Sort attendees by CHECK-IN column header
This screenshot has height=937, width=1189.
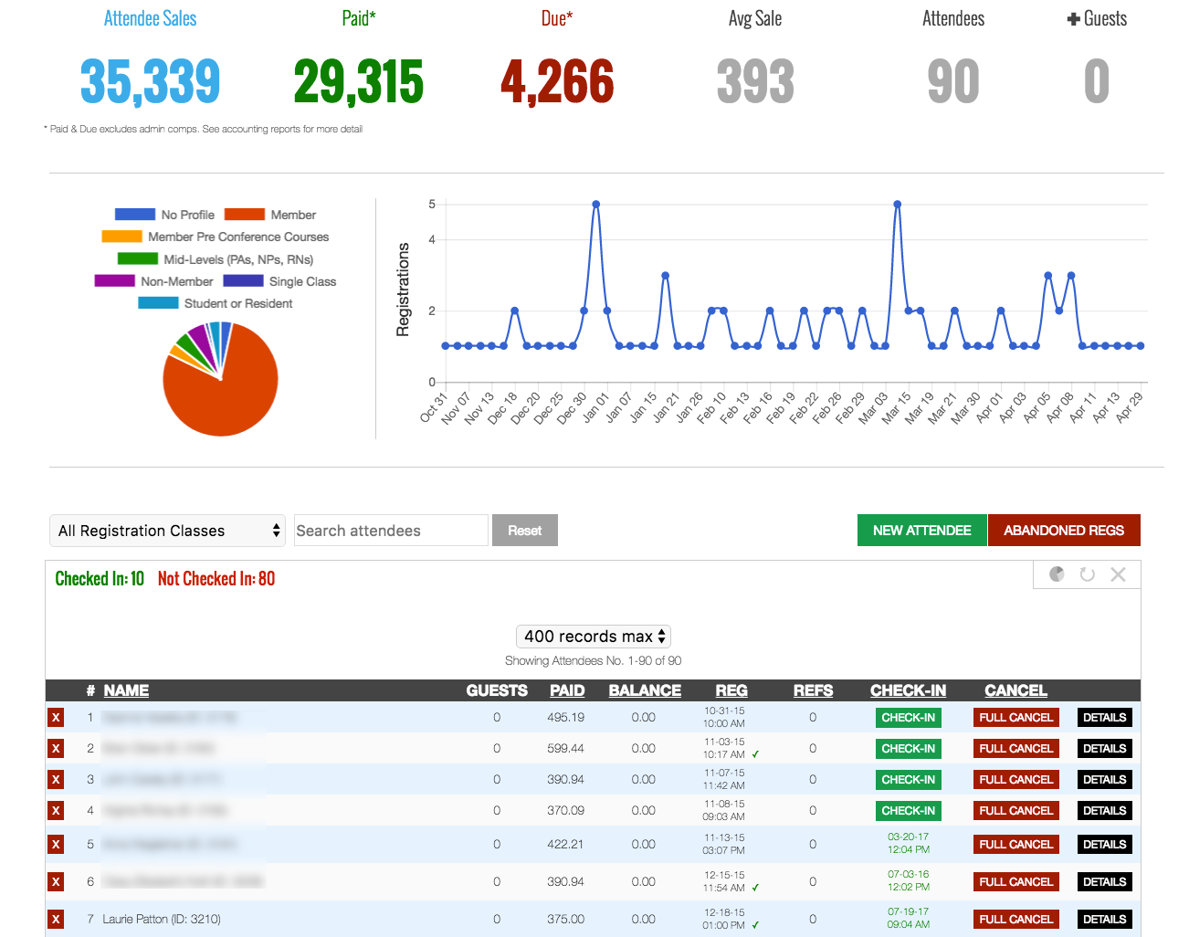908,690
